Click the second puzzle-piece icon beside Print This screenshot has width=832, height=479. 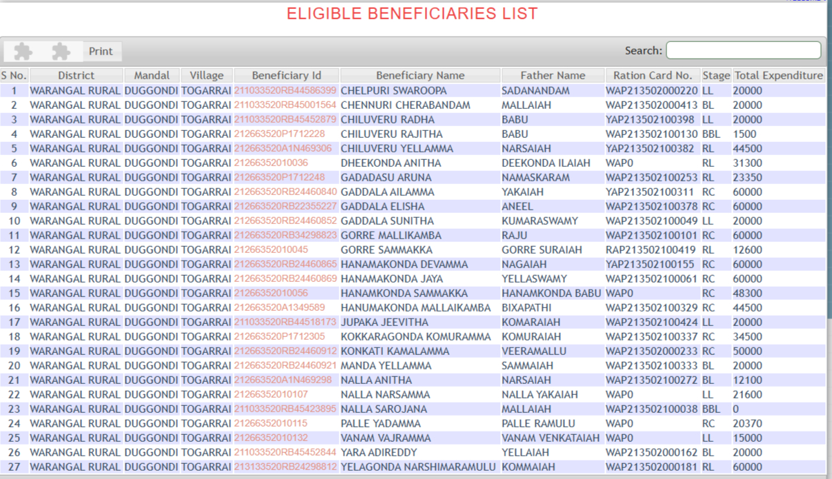61,51
